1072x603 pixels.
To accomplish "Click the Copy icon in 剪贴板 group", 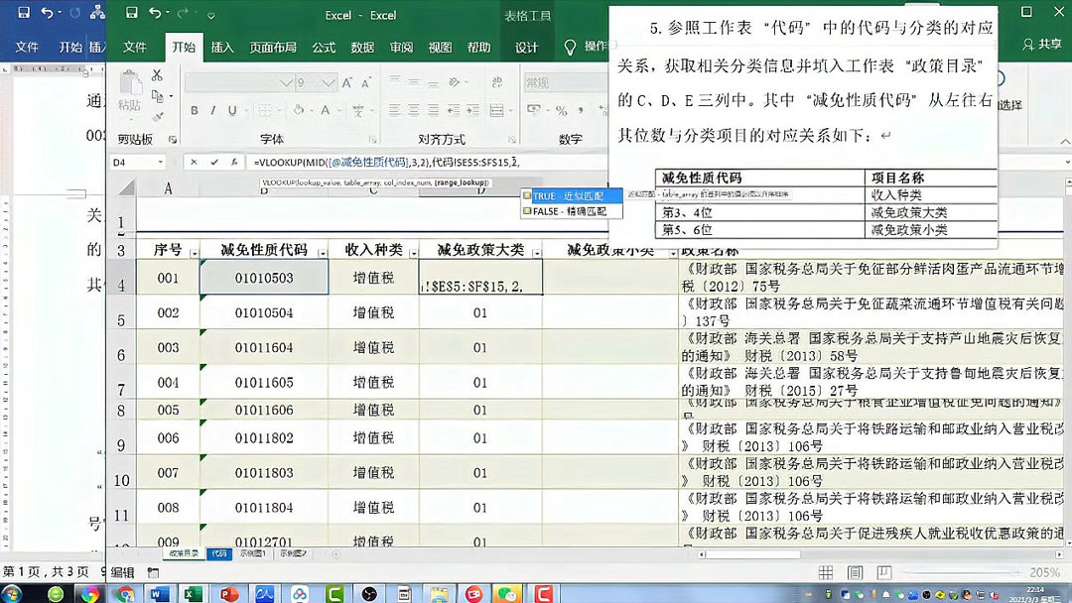I will click(156, 95).
